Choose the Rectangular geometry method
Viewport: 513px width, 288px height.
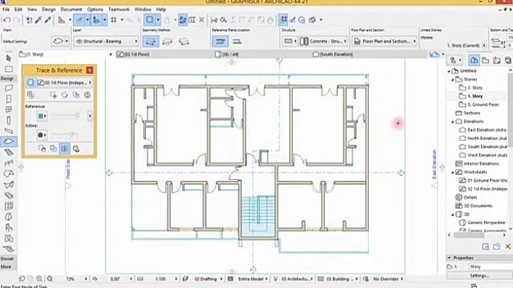168,42
